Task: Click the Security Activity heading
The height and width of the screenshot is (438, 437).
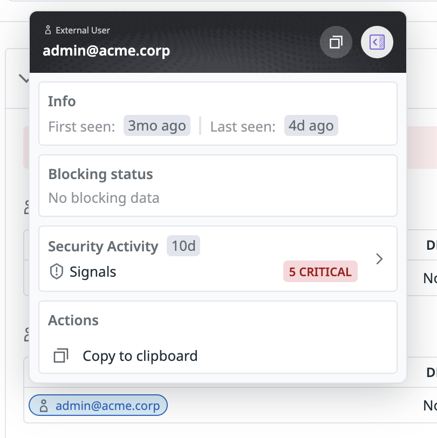Action: [103, 247]
